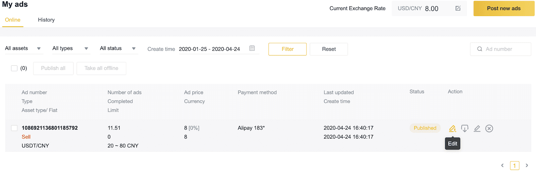Click the Filter button
This screenshot has width=536, height=173.
pos(287,49)
